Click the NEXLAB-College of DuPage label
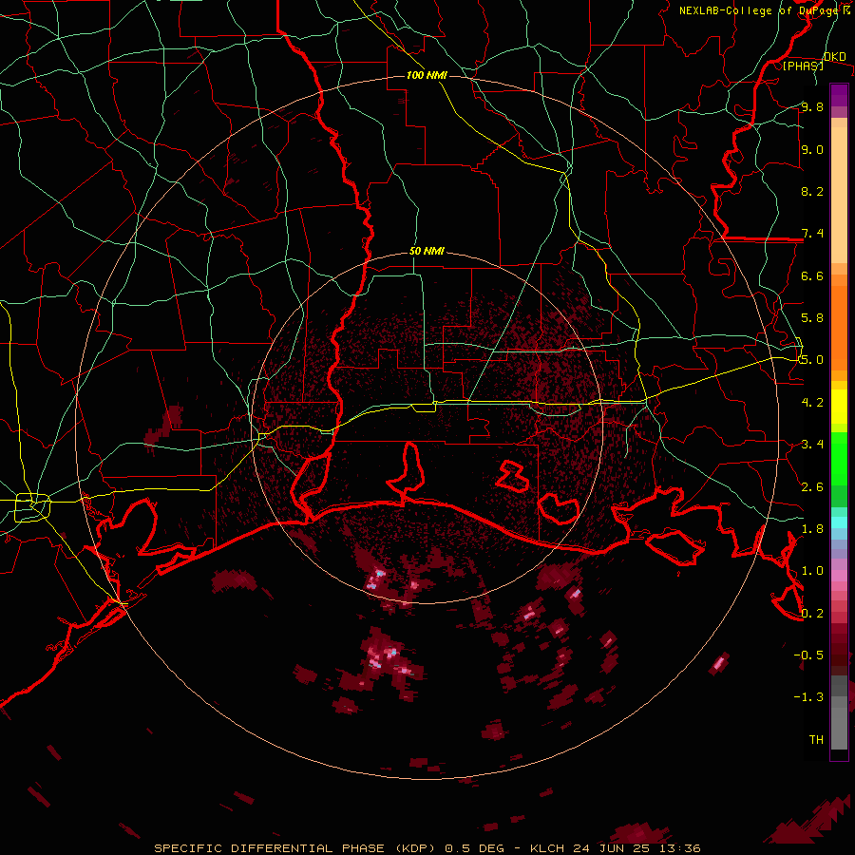The width and height of the screenshot is (855, 855). [760, 10]
